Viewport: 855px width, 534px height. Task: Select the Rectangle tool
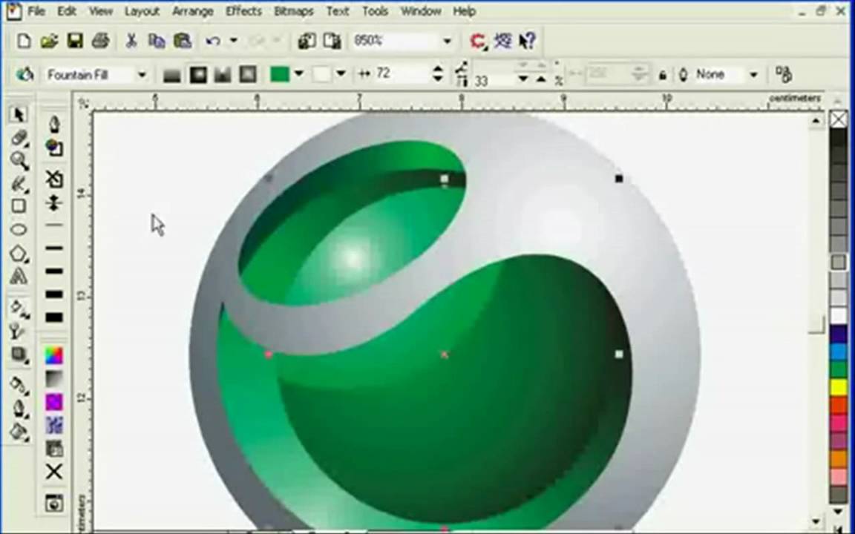click(19, 206)
